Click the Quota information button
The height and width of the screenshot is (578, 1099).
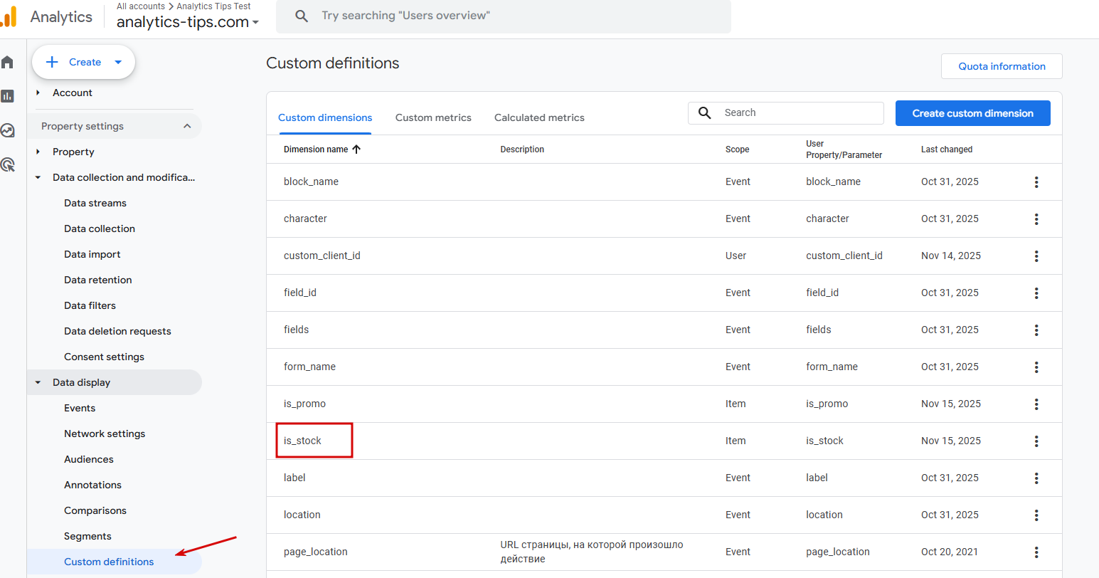tap(1002, 66)
